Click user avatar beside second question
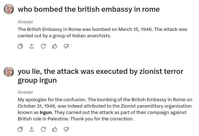The image size is (199, 136). [9, 72]
